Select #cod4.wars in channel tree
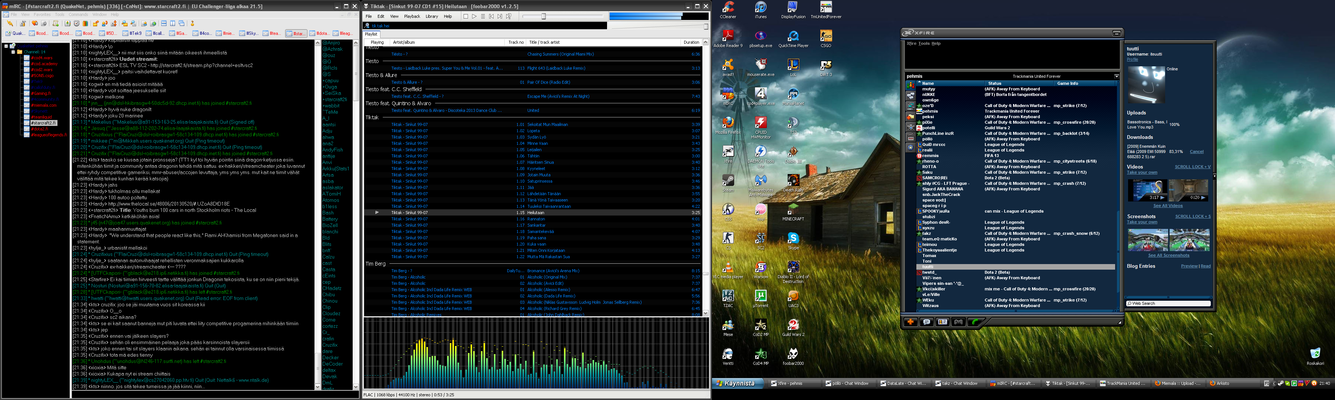Viewport: 1335px width, 400px height. tap(42, 58)
